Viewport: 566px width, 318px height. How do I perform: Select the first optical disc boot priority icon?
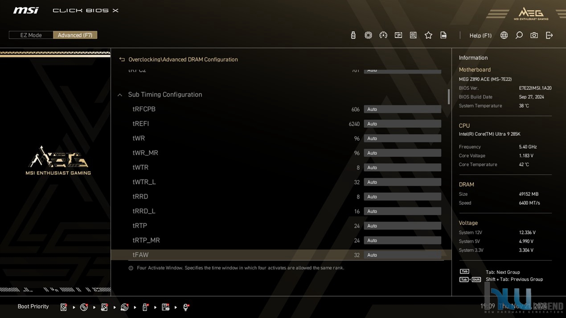click(84, 307)
